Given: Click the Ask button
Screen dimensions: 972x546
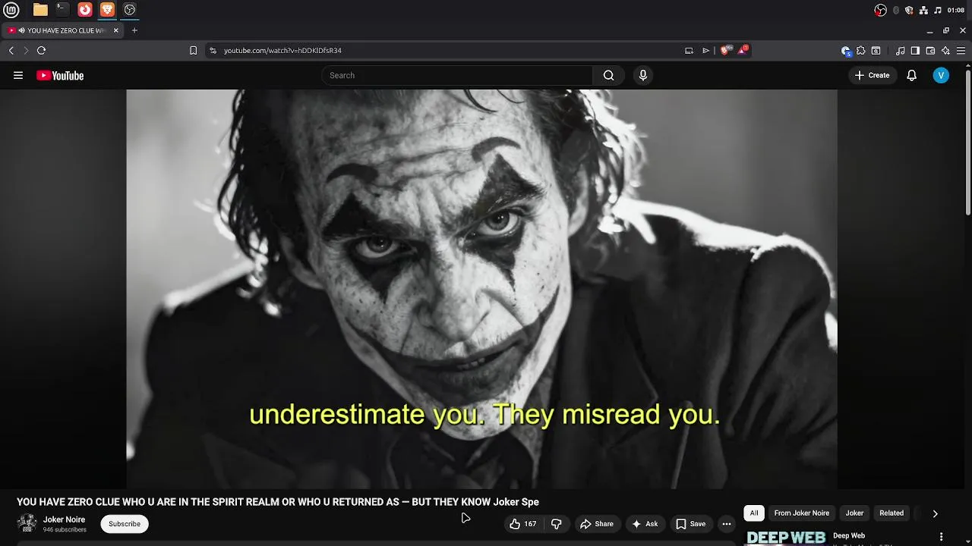Looking at the screenshot, I should [x=645, y=524].
